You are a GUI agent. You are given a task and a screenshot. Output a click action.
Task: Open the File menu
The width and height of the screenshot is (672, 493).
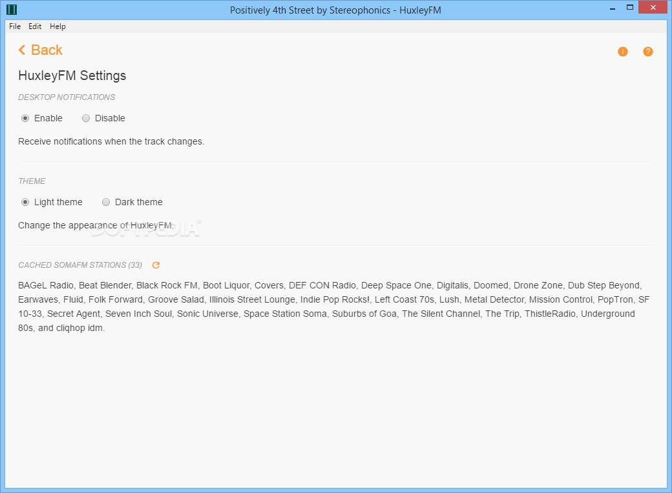(x=15, y=26)
